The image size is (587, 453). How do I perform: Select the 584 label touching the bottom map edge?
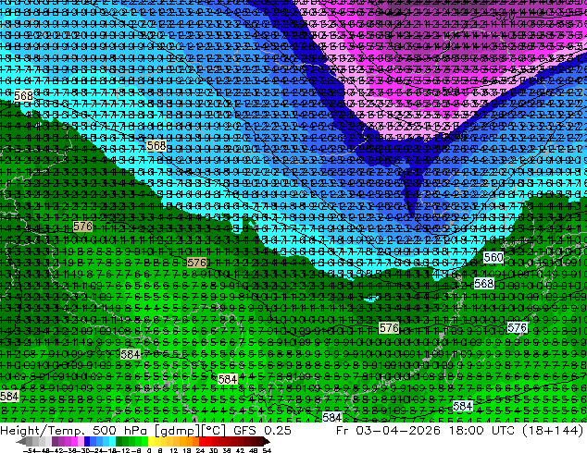tap(331, 417)
